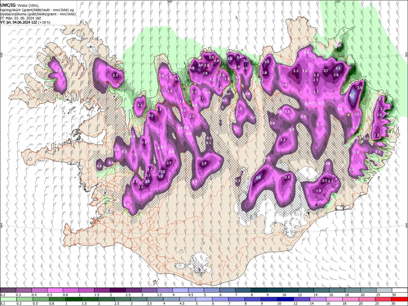Pick the lavender 4 snow legend swatch
This screenshot has height=306, width=408.
coord(180,290)
